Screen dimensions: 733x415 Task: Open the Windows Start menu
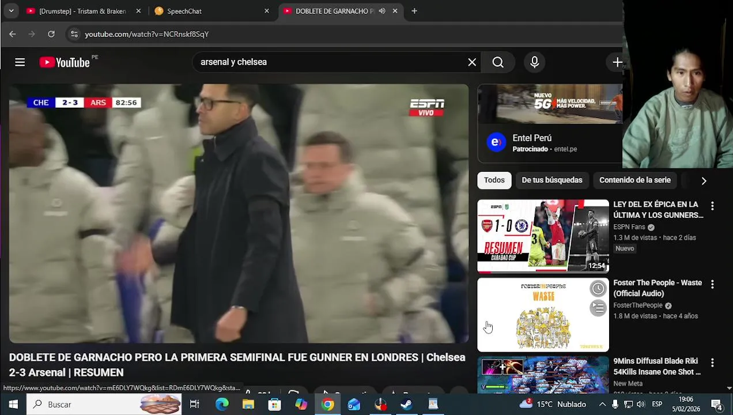tap(13, 405)
